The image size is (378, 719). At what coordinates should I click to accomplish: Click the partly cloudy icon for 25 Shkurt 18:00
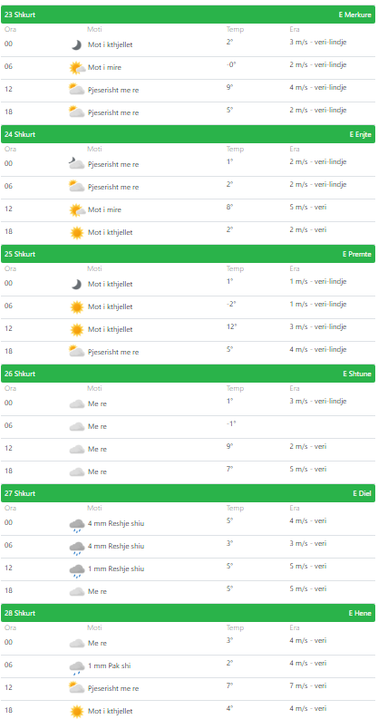pos(77,352)
